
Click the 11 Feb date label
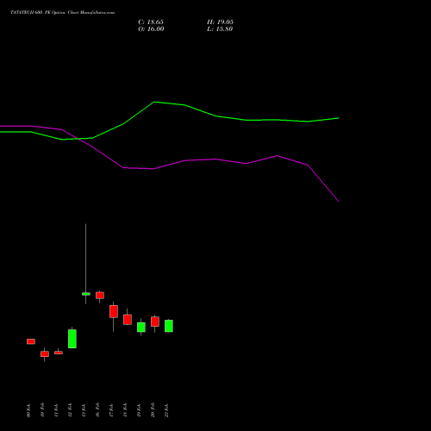coord(56,410)
